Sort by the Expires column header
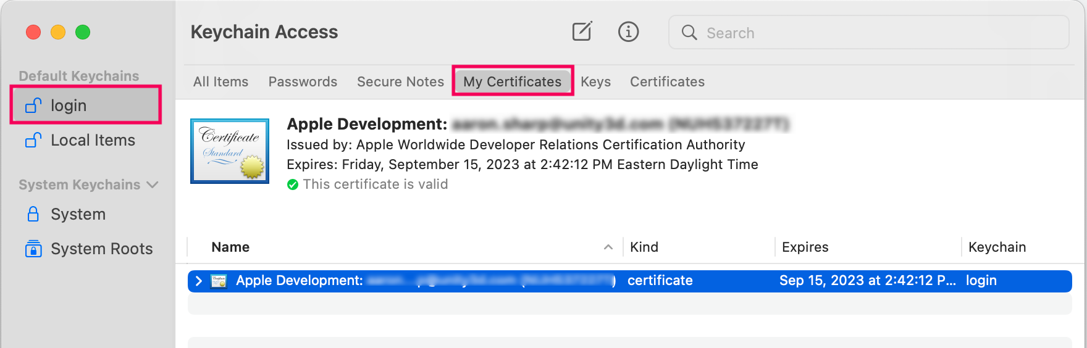 point(805,247)
